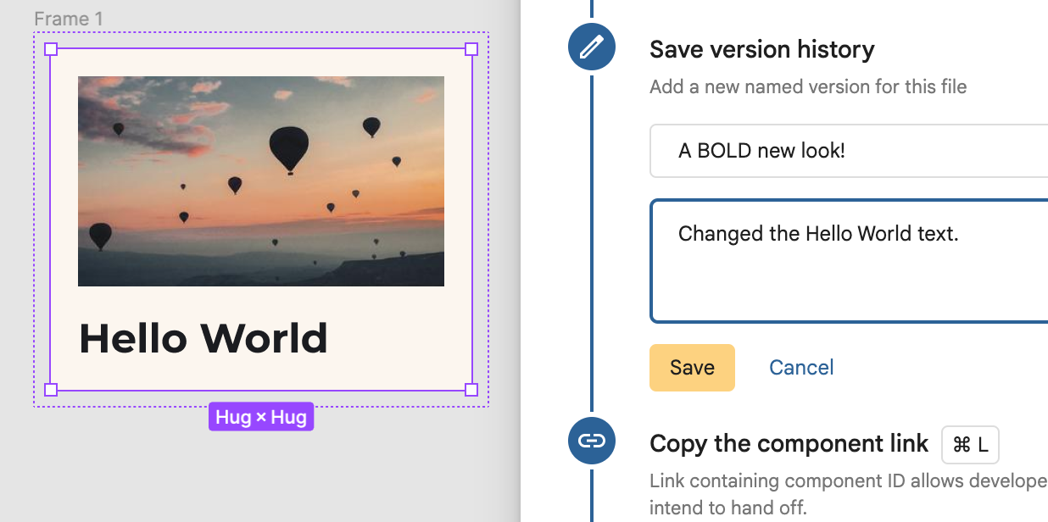Click the link icon beside Copy the component link

(591, 441)
